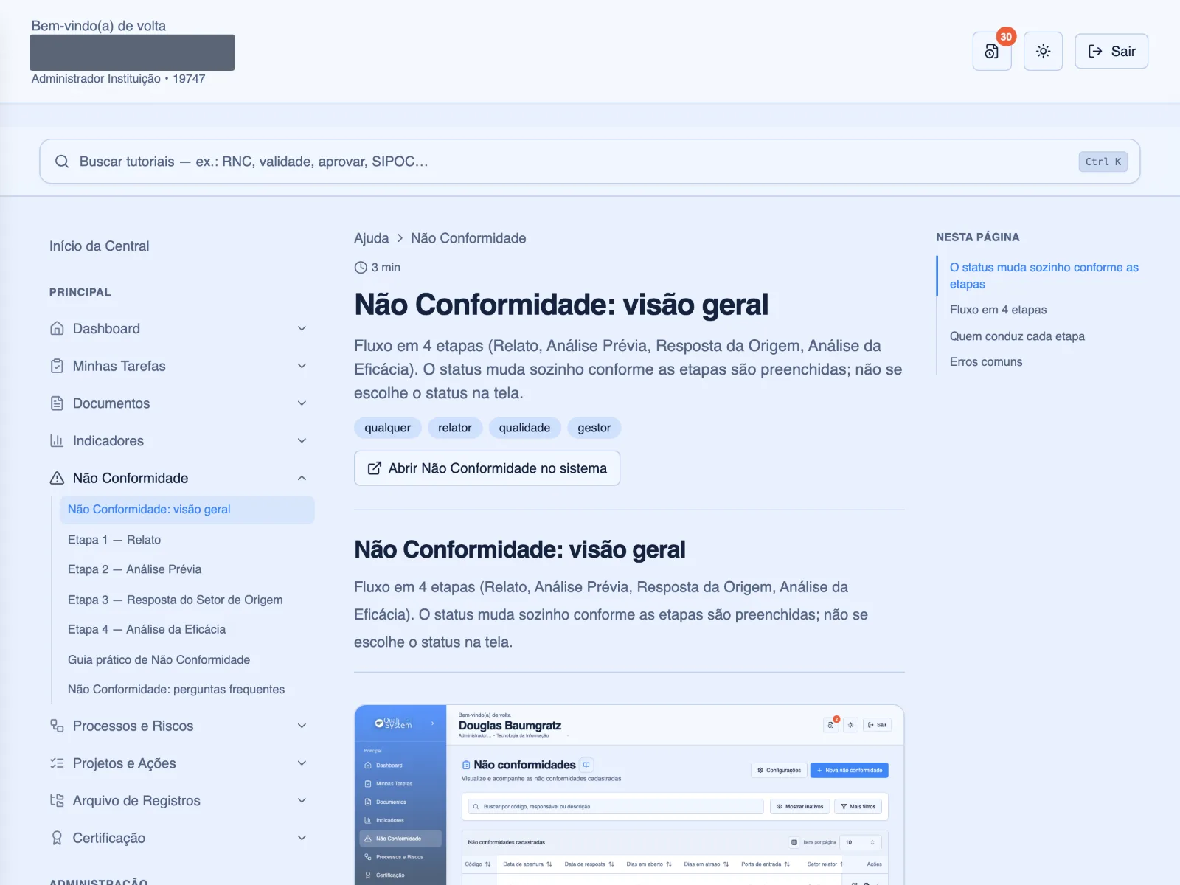
Task: Expand the Documentos chevron
Action: coord(302,403)
